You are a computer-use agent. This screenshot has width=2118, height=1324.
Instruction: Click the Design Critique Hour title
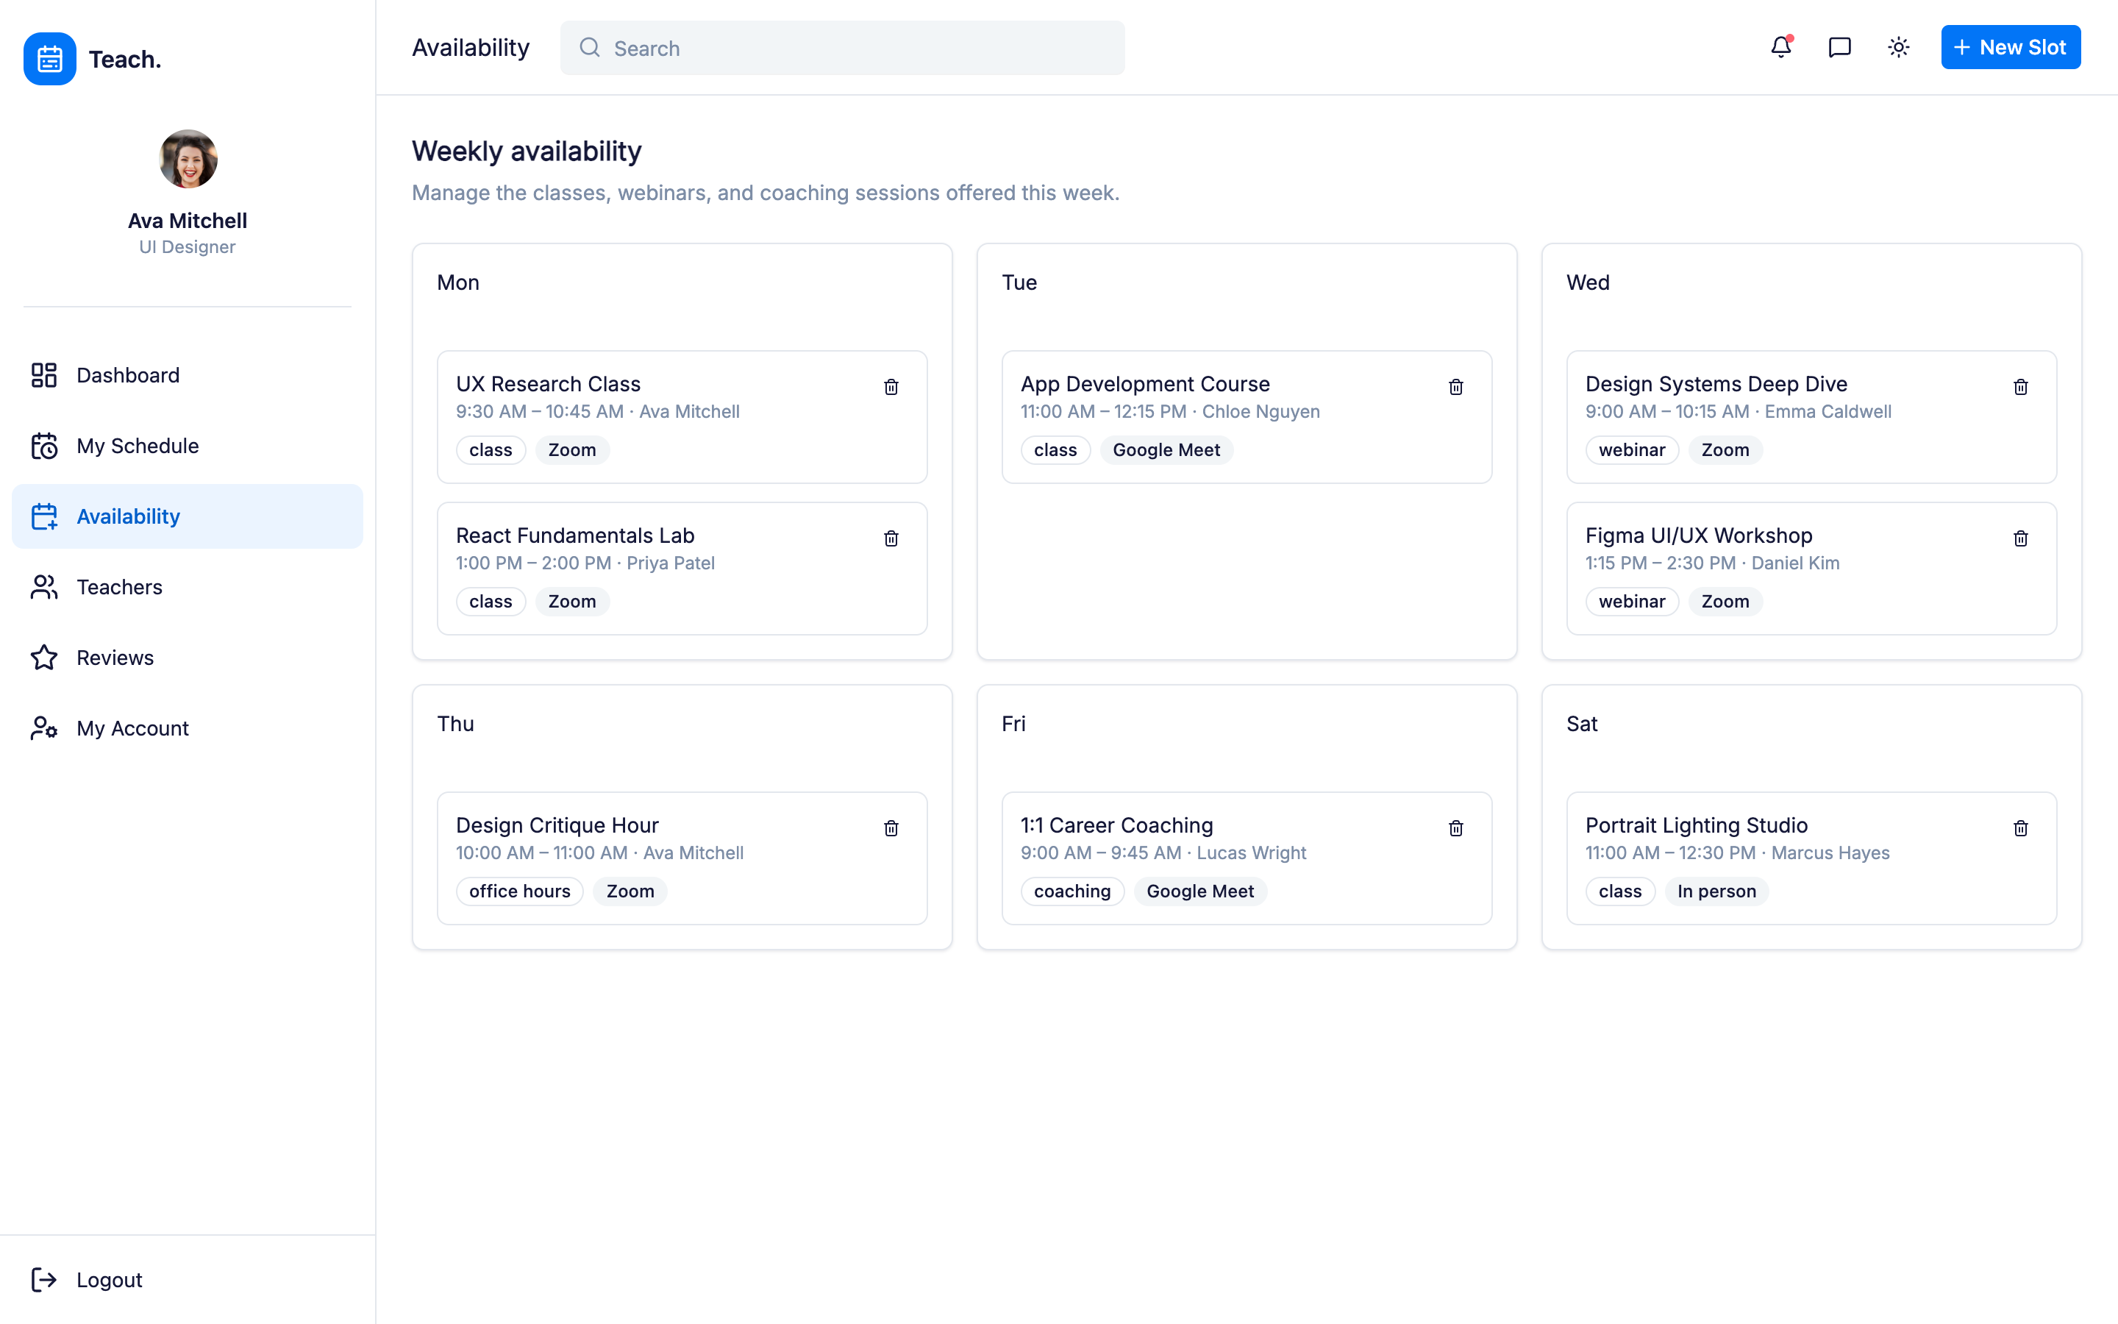557,825
